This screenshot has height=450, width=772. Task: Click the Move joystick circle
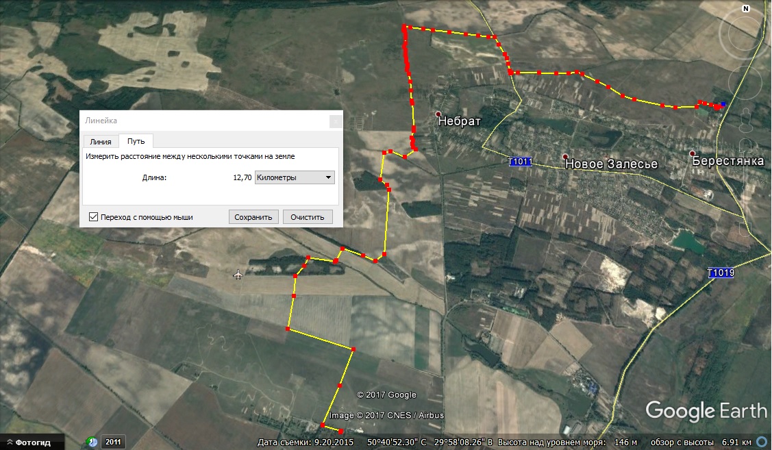pos(745,82)
